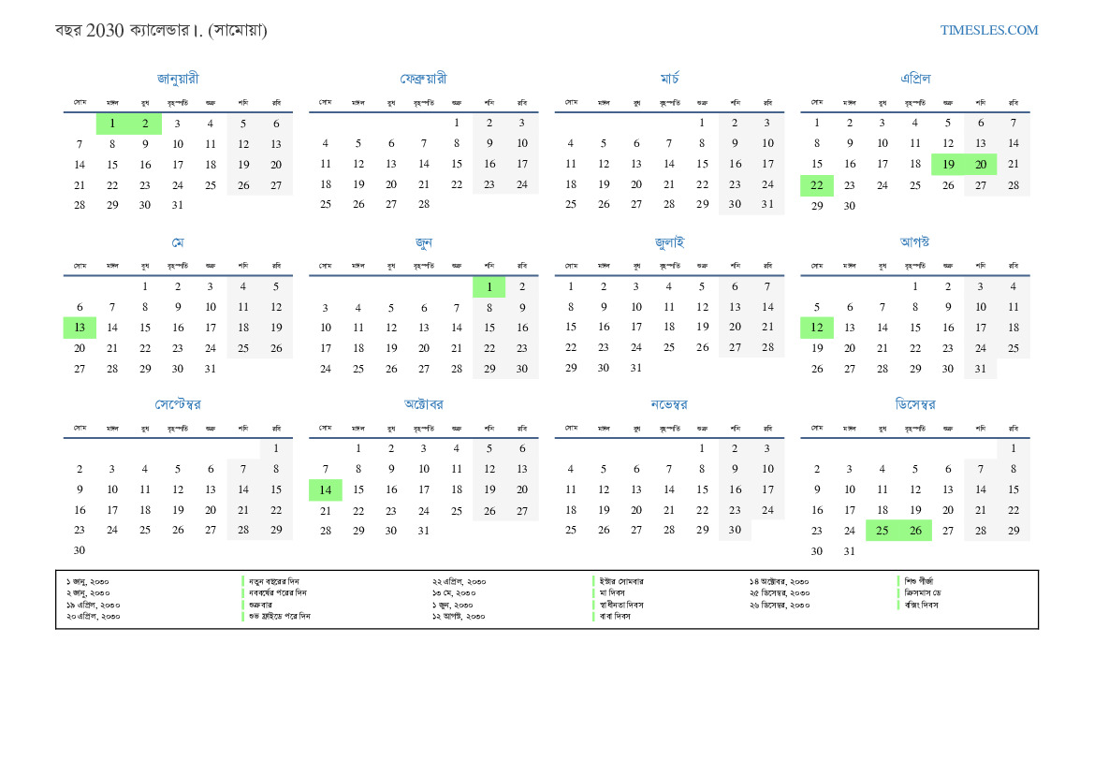Click 1 in নভেম্বর
The image size is (1094, 774).
(702, 448)
